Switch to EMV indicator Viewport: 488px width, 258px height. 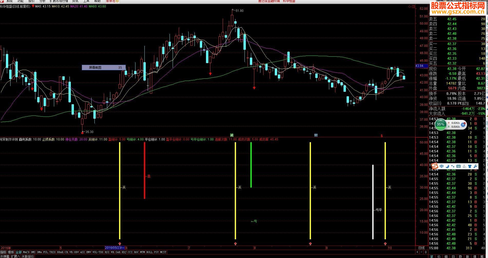[x=89, y=252]
